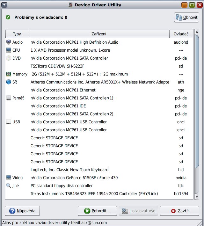Viewport: 204px width, 226px height.
Task: Select the Atheros AR5001X+ Wireless adapter row
Action: point(99,82)
